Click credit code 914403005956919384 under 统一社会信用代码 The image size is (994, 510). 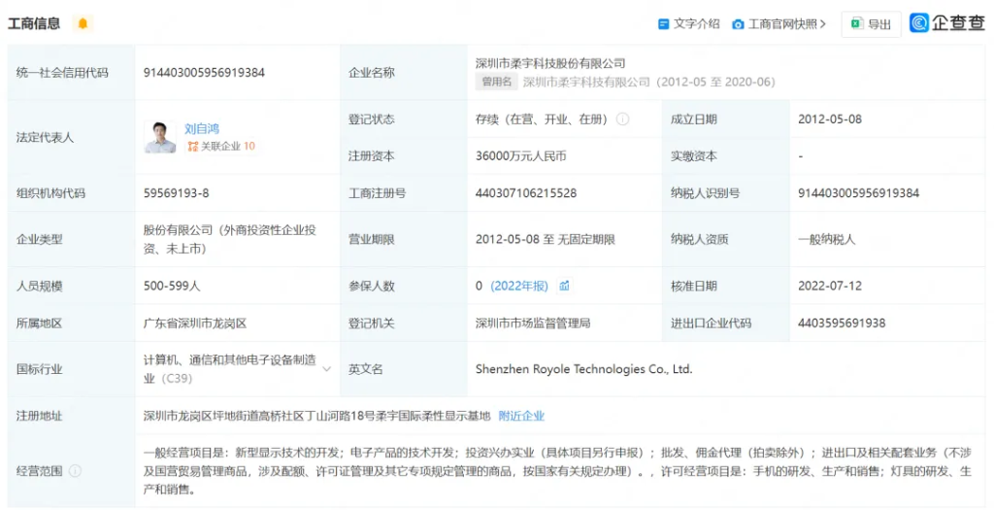(204, 72)
